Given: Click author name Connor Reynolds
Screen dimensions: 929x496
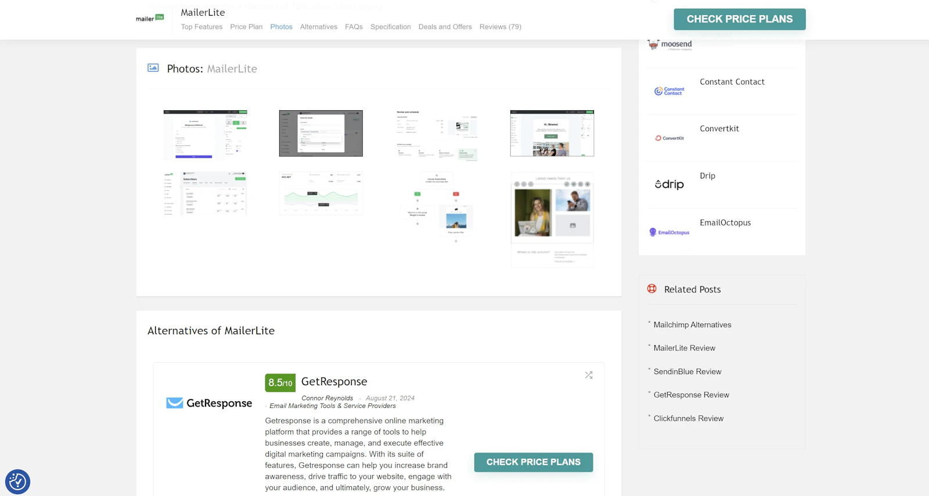Looking at the screenshot, I should (x=327, y=398).
